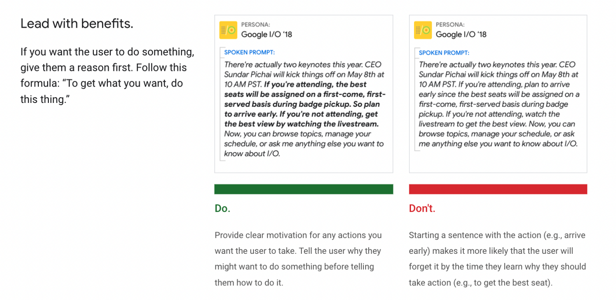Viewport: 616px width, 300px height.
Task: Click the Google I/O persona icon in the Do card
Action: (228, 30)
